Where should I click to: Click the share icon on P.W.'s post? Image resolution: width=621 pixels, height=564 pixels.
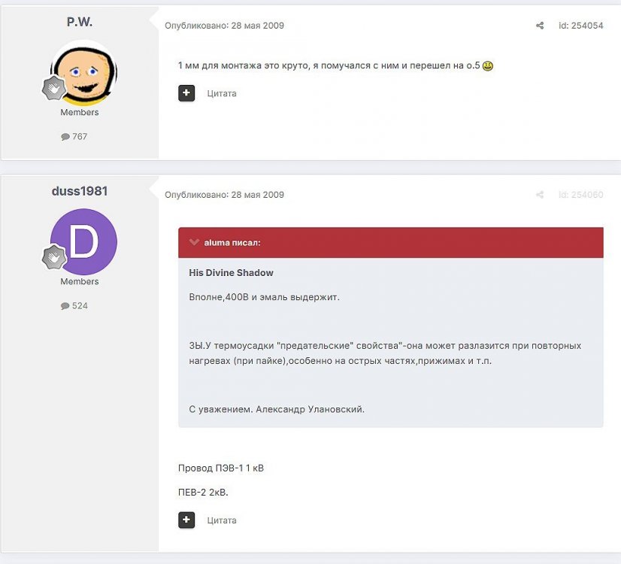coord(540,26)
